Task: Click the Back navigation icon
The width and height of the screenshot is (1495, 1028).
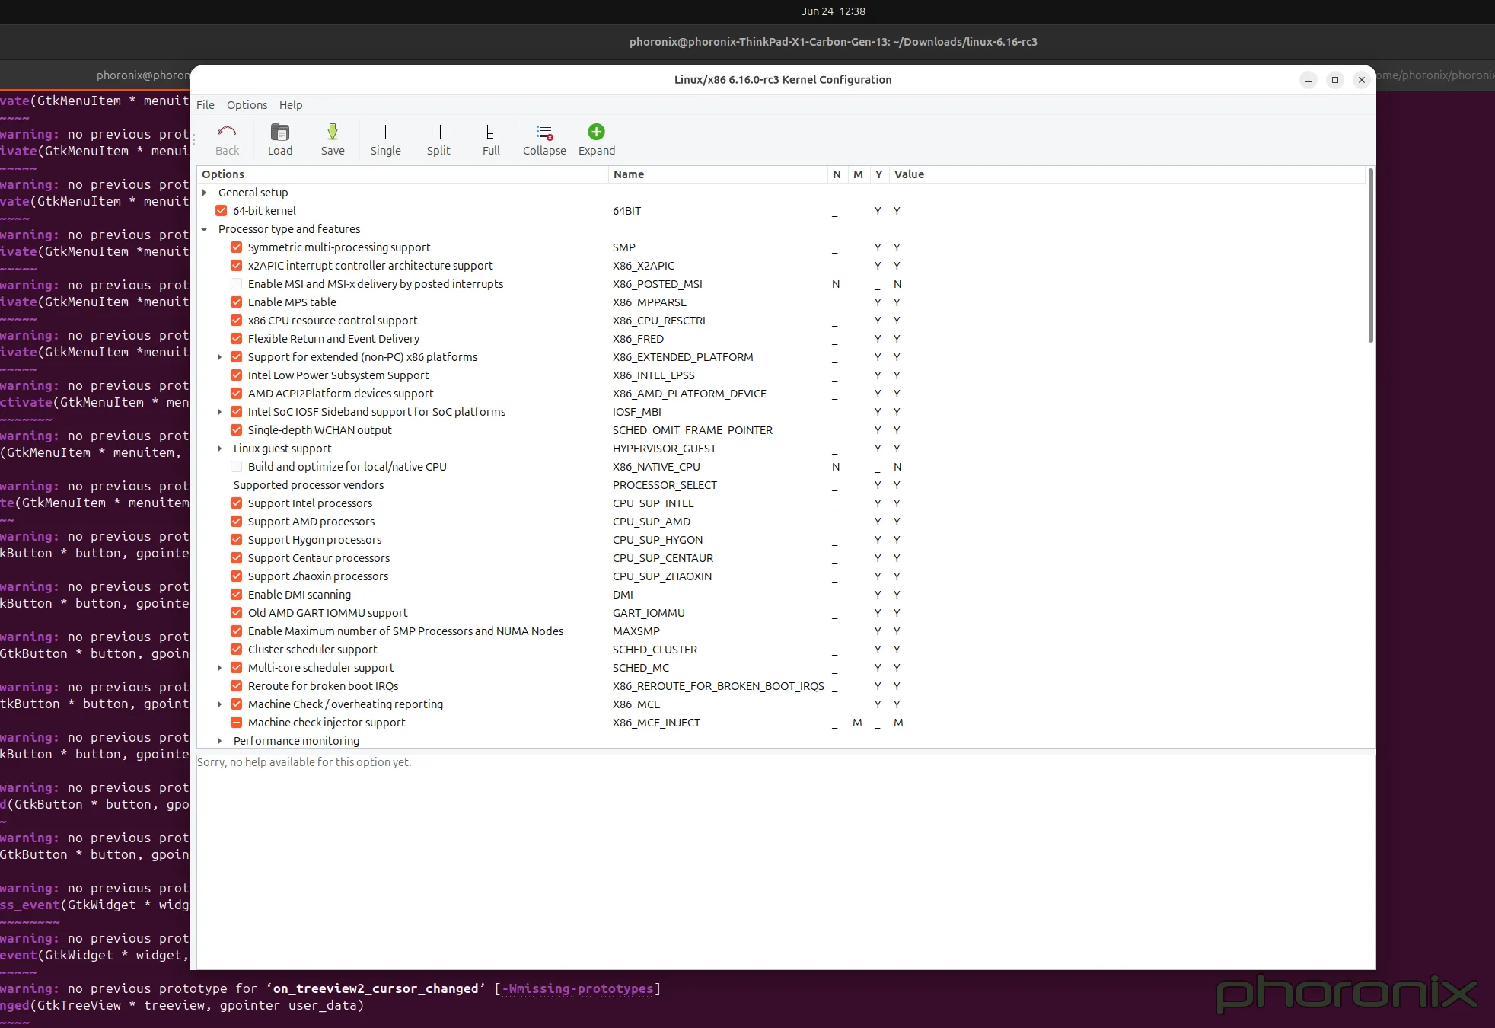Action: [x=226, y=139]
